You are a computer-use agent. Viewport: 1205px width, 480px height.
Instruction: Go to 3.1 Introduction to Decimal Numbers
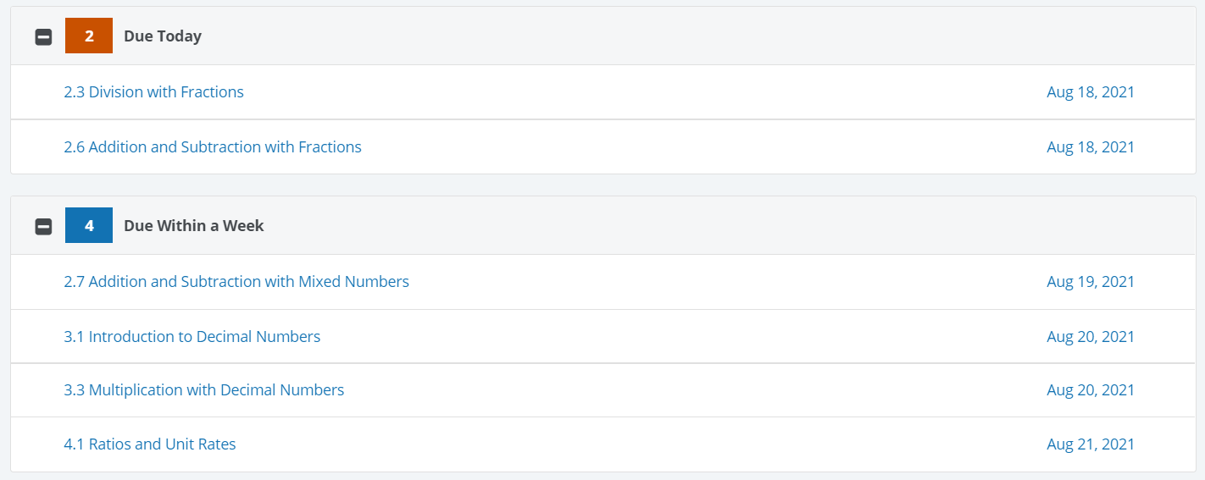[x=192, y=337]
